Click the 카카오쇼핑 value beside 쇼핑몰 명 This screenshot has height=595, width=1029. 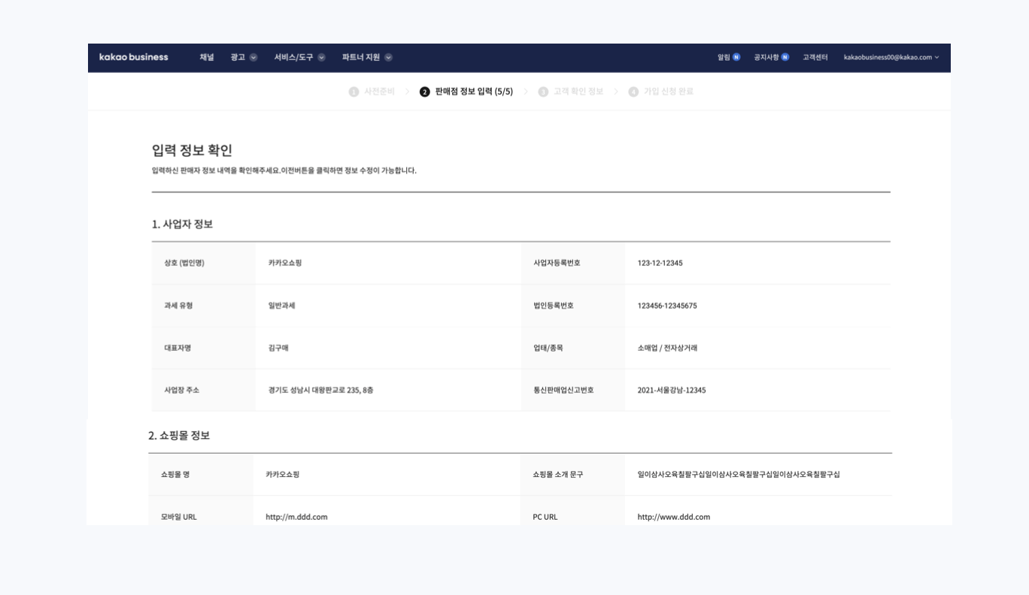pos(283,475)
